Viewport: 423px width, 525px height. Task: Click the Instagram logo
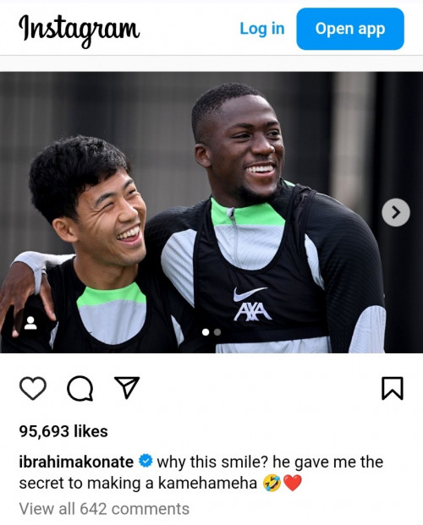pos(79,30)
